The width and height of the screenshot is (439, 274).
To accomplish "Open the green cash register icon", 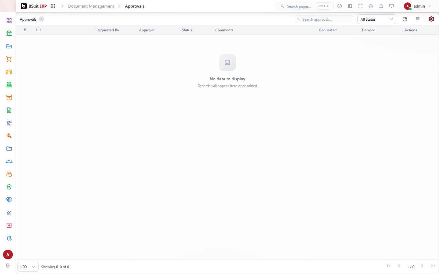I will (9, 85).
